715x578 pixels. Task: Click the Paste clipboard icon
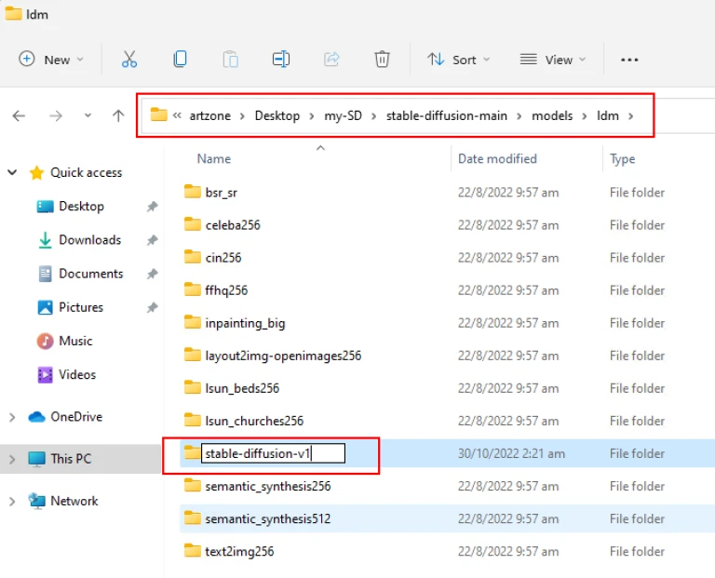point(230,60)
